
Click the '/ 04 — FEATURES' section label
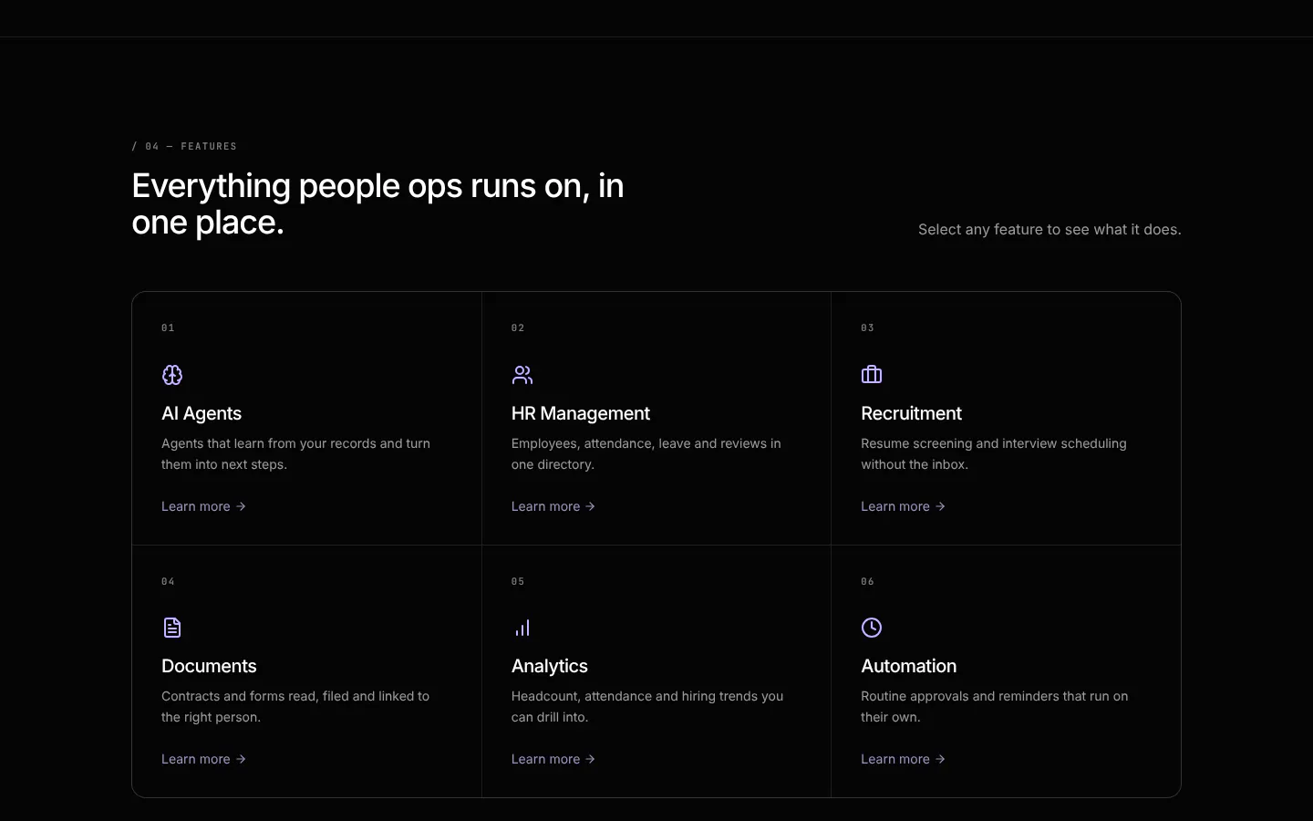184,146
